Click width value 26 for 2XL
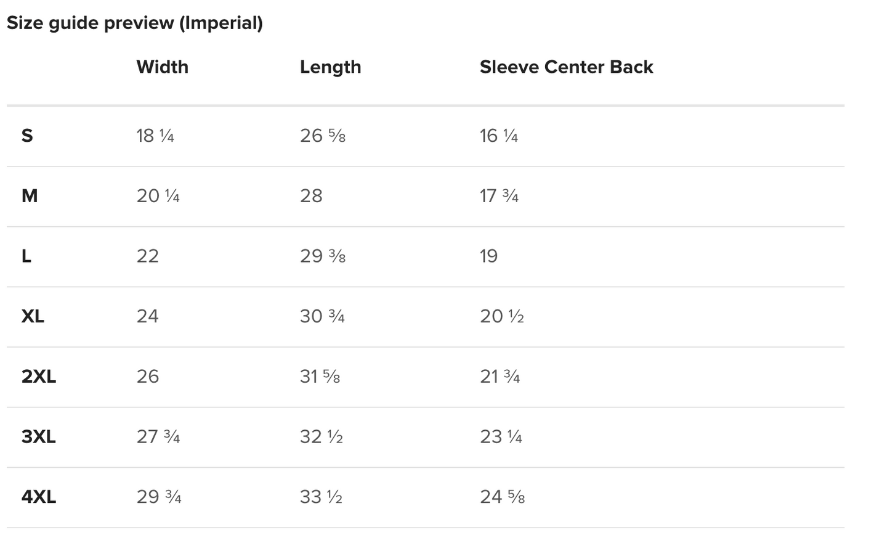The width and height of the screenshot is (890, 543). [x=148, y=377]
